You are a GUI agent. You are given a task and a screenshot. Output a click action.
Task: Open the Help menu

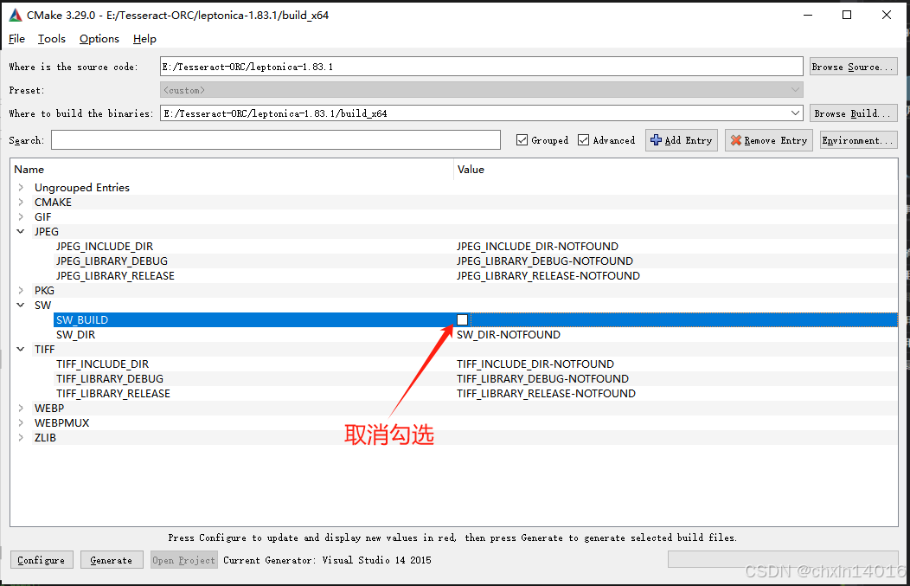click(144, 39)
